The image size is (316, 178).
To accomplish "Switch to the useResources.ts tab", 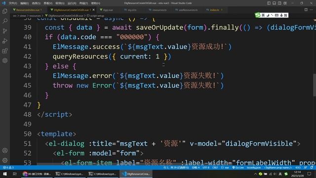I will [x=187, y=10].
